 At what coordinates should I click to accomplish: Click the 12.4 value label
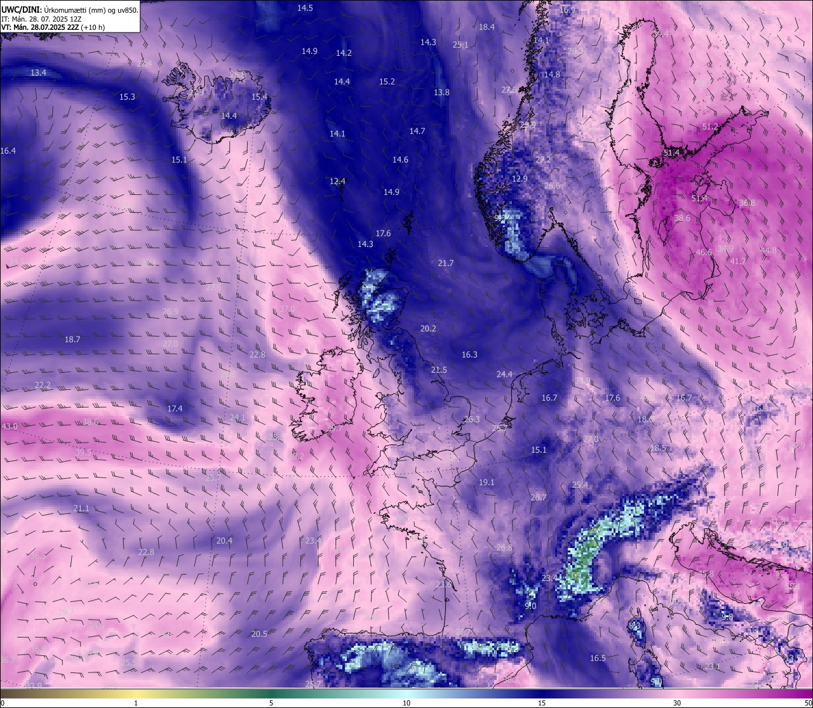[x=337, y=182]
